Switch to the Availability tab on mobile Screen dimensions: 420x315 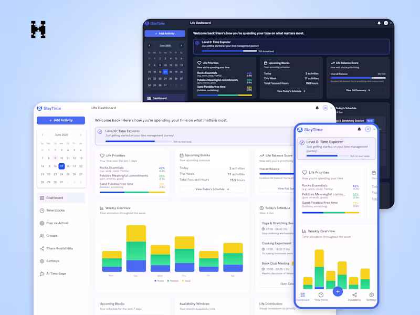354,295
